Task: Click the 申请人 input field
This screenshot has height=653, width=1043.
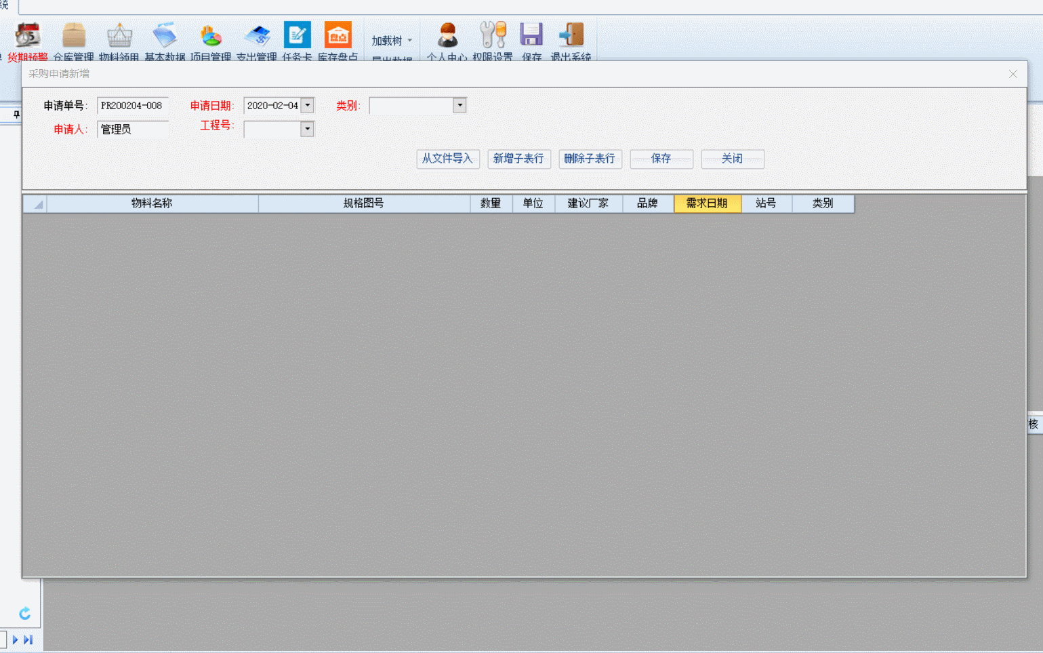Action: (133, 130)
